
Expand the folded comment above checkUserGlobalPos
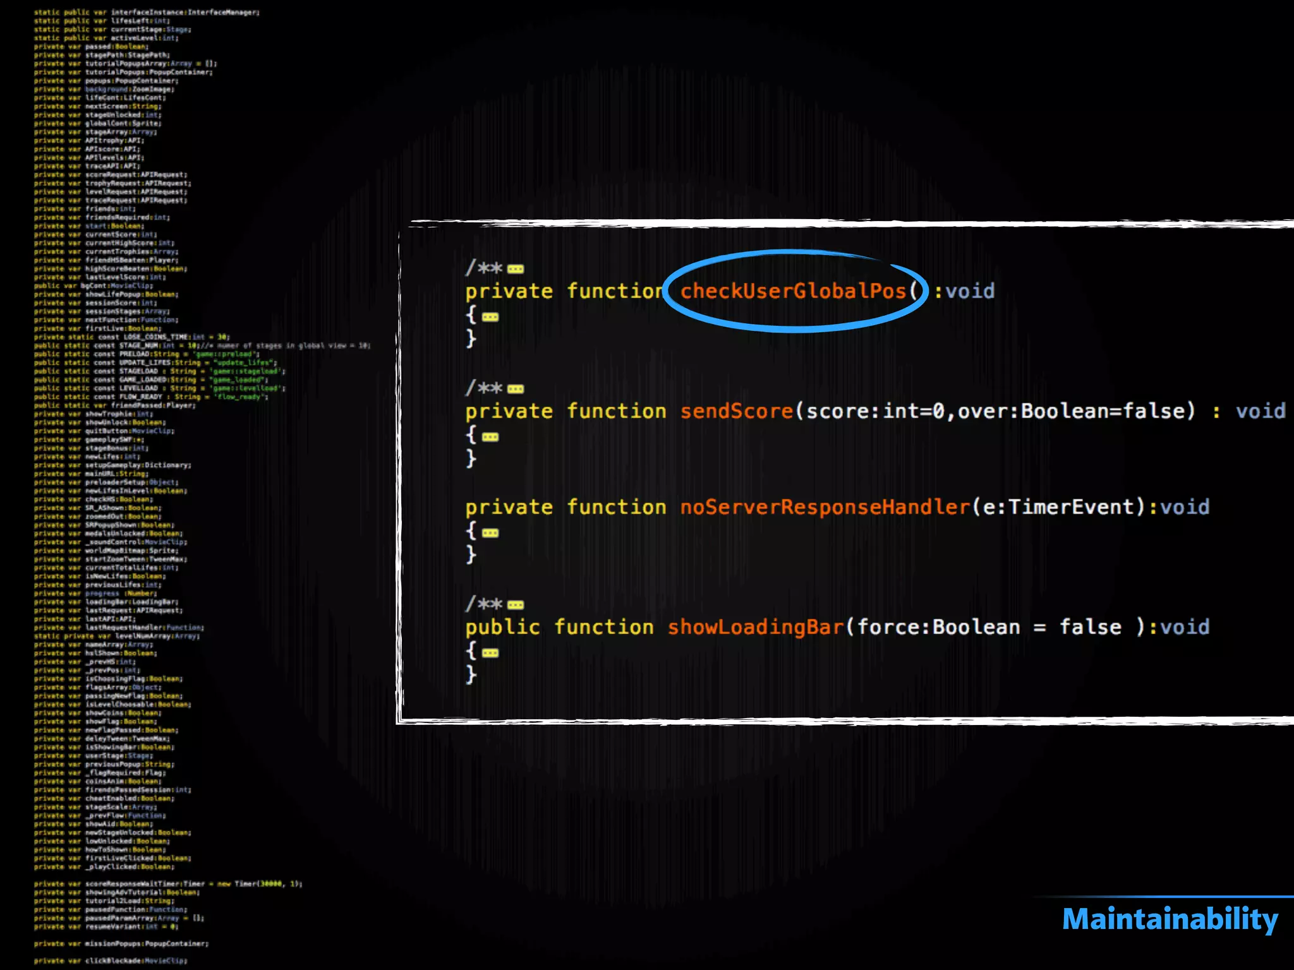(516, 269)
